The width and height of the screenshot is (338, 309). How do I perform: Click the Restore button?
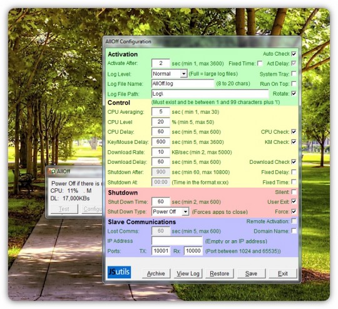pos(220,273)
